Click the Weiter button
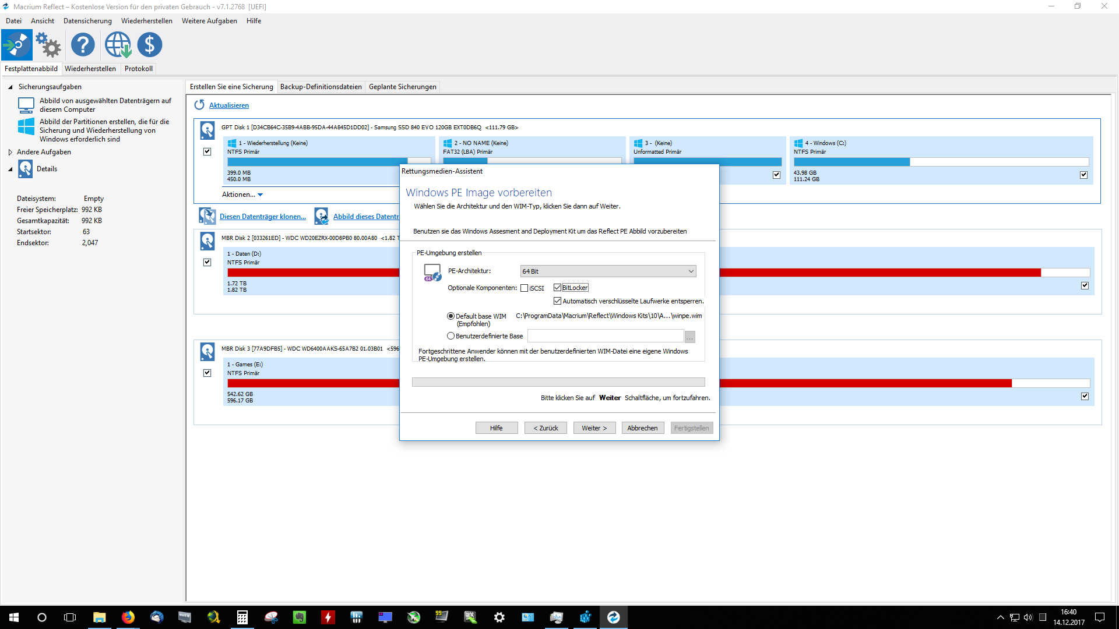This screenshot has width=1119, height=629. tap(594, 428)
